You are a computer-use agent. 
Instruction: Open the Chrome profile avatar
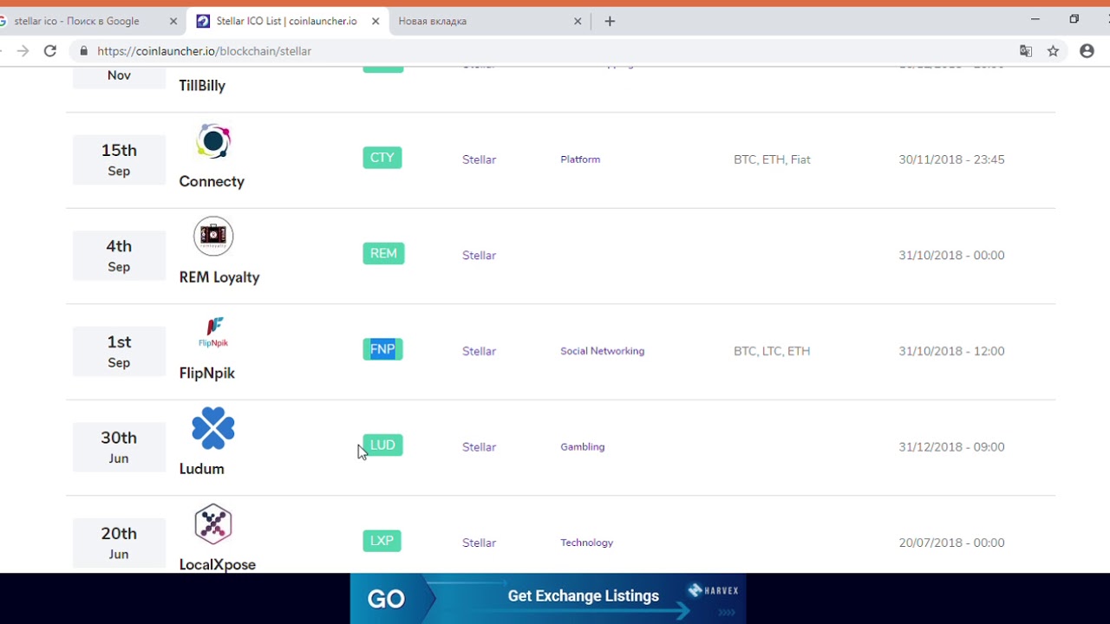coord(1087,51)
